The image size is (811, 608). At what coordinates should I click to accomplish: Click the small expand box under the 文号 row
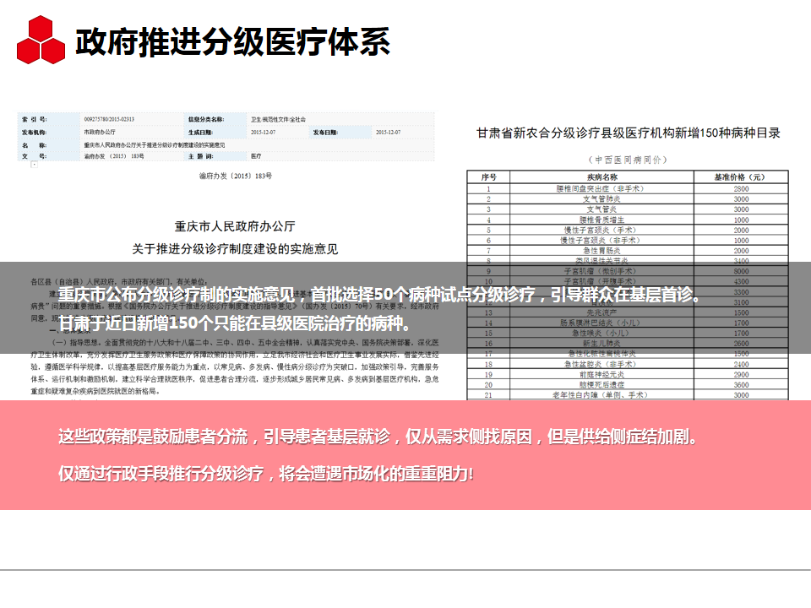[x=35, y=166]
